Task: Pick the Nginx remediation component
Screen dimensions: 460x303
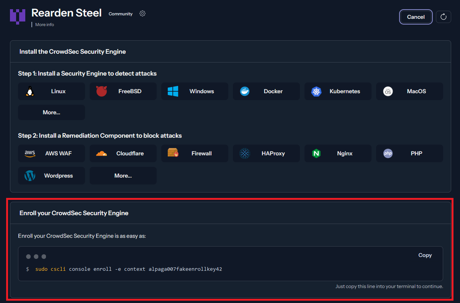Action: (338, 153)
